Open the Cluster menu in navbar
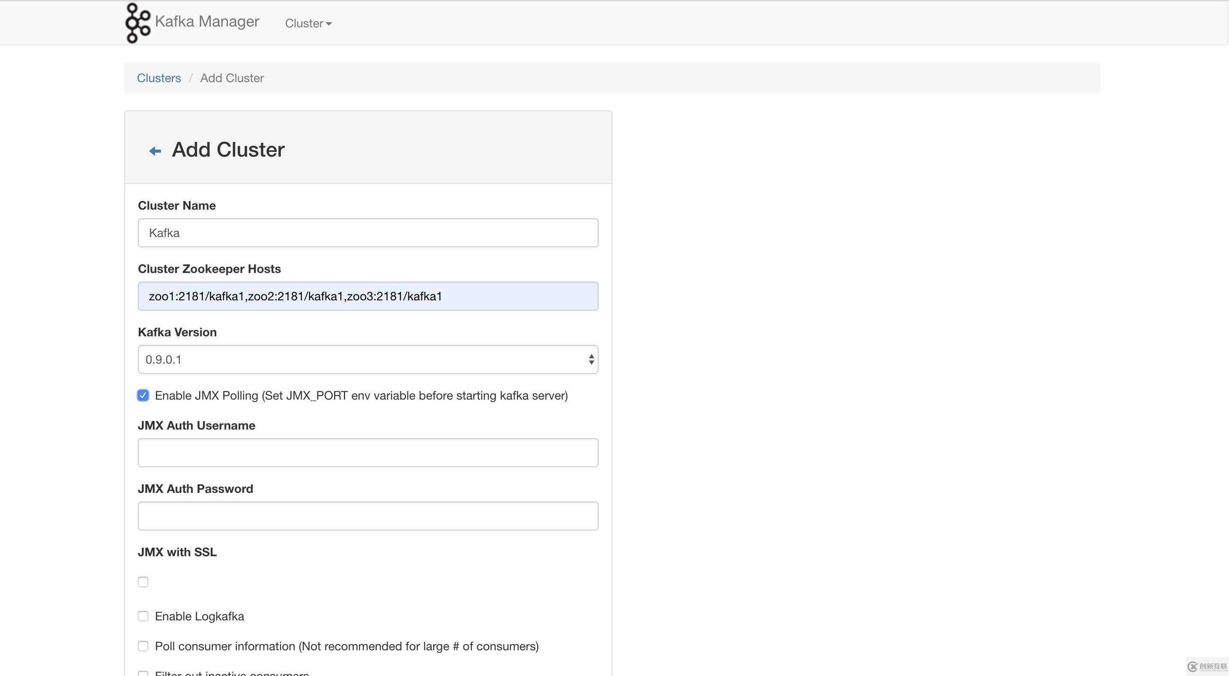1229x676 pixels. coord(308,23)
